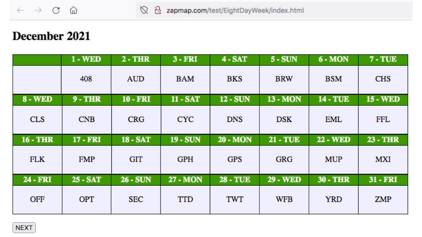This screenshot has width=422, height=237.
Task: Click the GPH cell
Action: point(185,159)
